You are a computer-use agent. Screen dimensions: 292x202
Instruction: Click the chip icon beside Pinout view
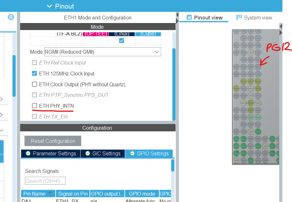[189, 18]
